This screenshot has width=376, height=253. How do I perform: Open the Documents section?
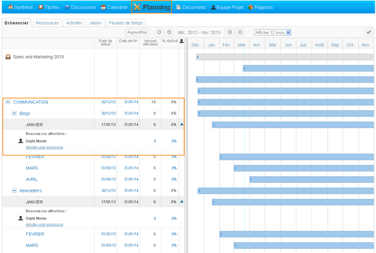(x=191, y=8)
